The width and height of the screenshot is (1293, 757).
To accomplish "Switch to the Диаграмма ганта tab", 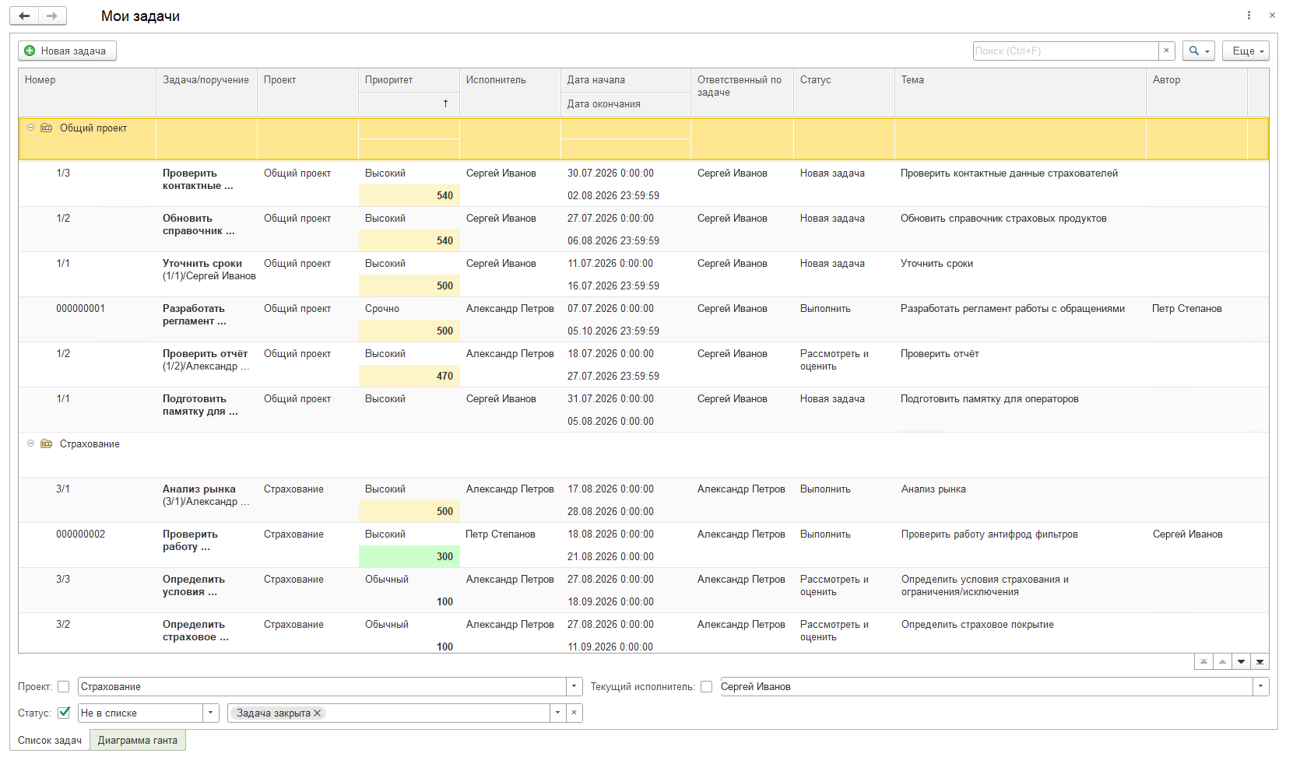I will click(x=138, y=740).
